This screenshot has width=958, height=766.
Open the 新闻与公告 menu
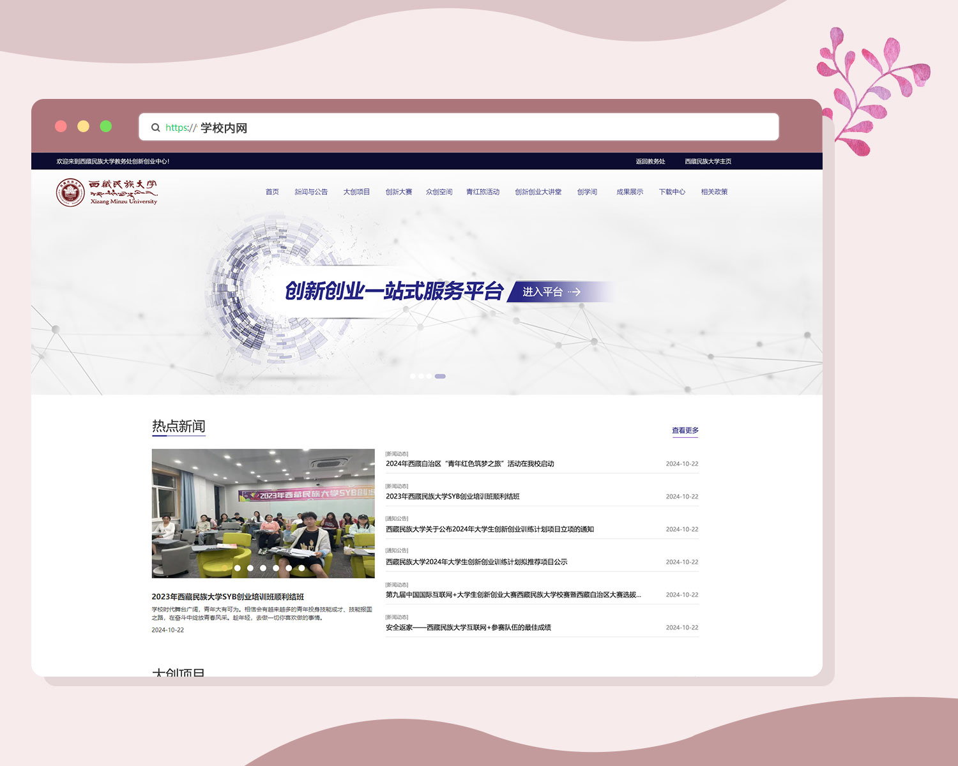pyautogui.click(x=311, y=191)
